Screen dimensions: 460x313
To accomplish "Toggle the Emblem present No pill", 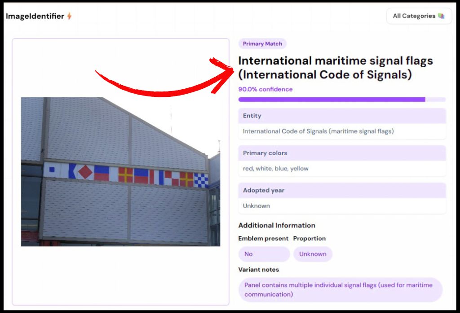I will 264,254.
